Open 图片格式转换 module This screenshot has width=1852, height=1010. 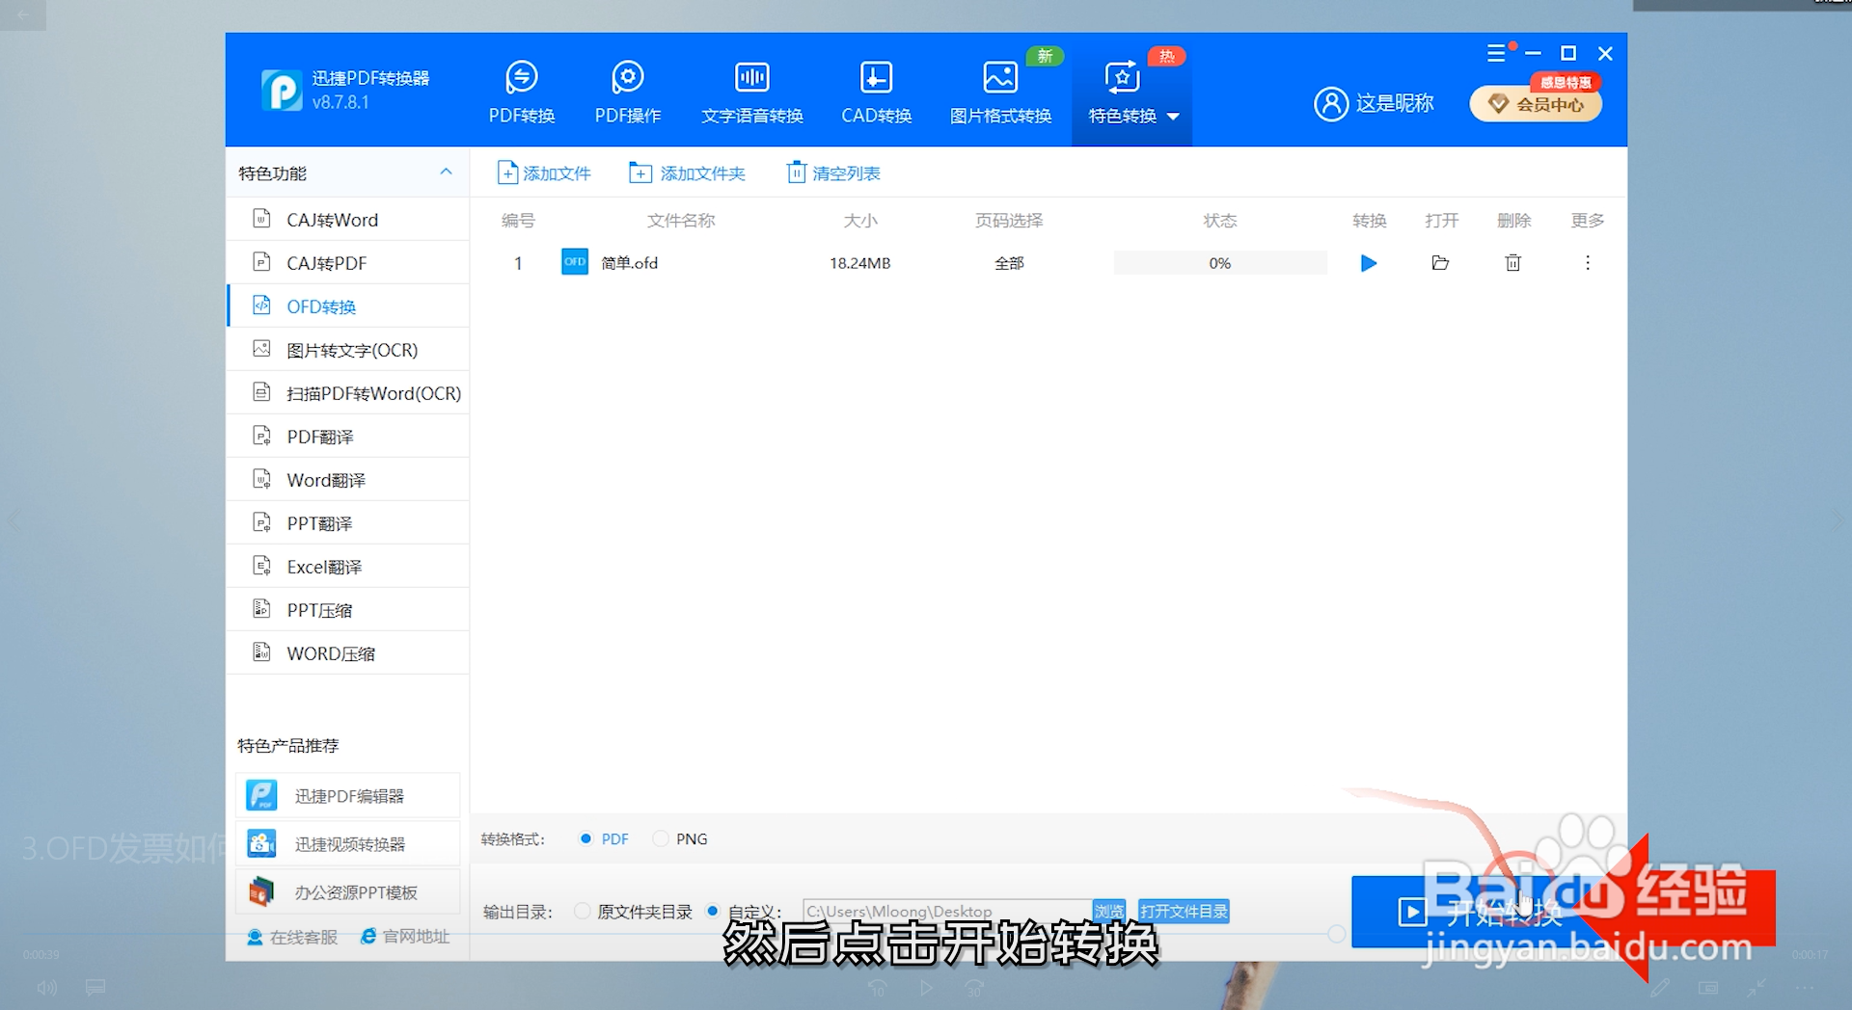999,92
